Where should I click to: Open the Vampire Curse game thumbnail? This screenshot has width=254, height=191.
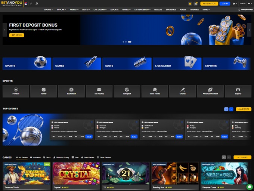pyautogui.click(x=224, y=173)
